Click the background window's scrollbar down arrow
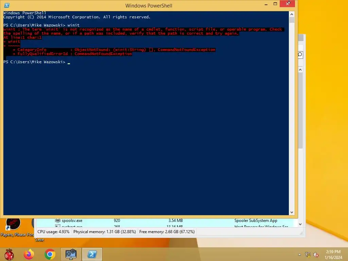The height and width of the screenshot is (261, 348). click(300, 224)
